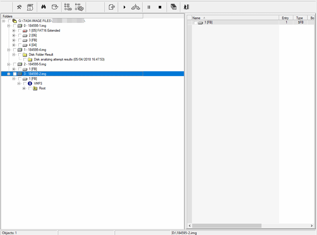Click the tree with stacked disks icon

[79, 7]
